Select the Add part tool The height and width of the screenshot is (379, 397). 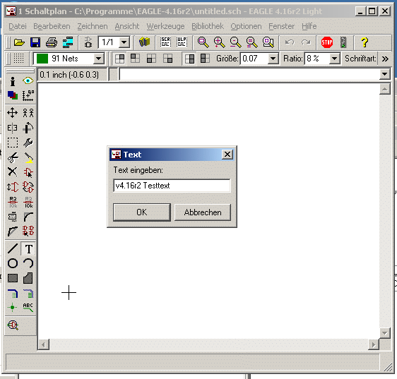point(28,172)
